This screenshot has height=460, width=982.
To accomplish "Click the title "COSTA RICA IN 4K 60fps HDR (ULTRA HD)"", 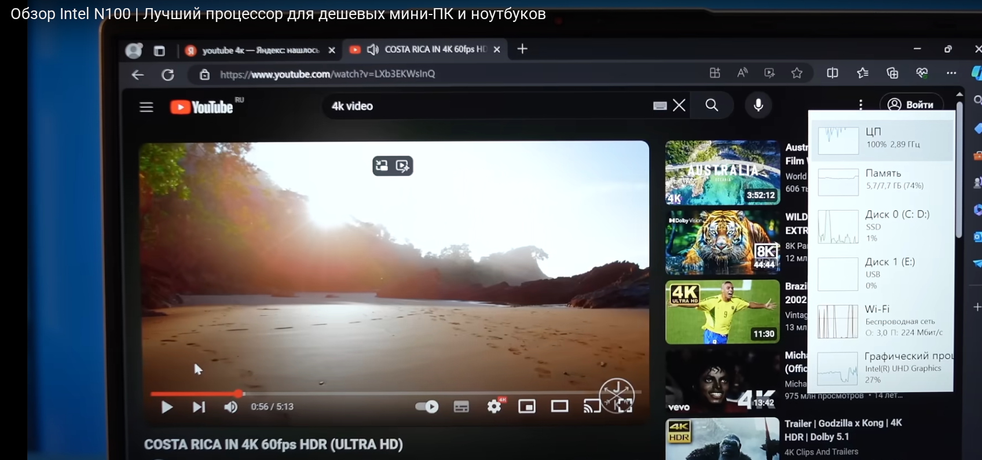I will coord(273,444).
